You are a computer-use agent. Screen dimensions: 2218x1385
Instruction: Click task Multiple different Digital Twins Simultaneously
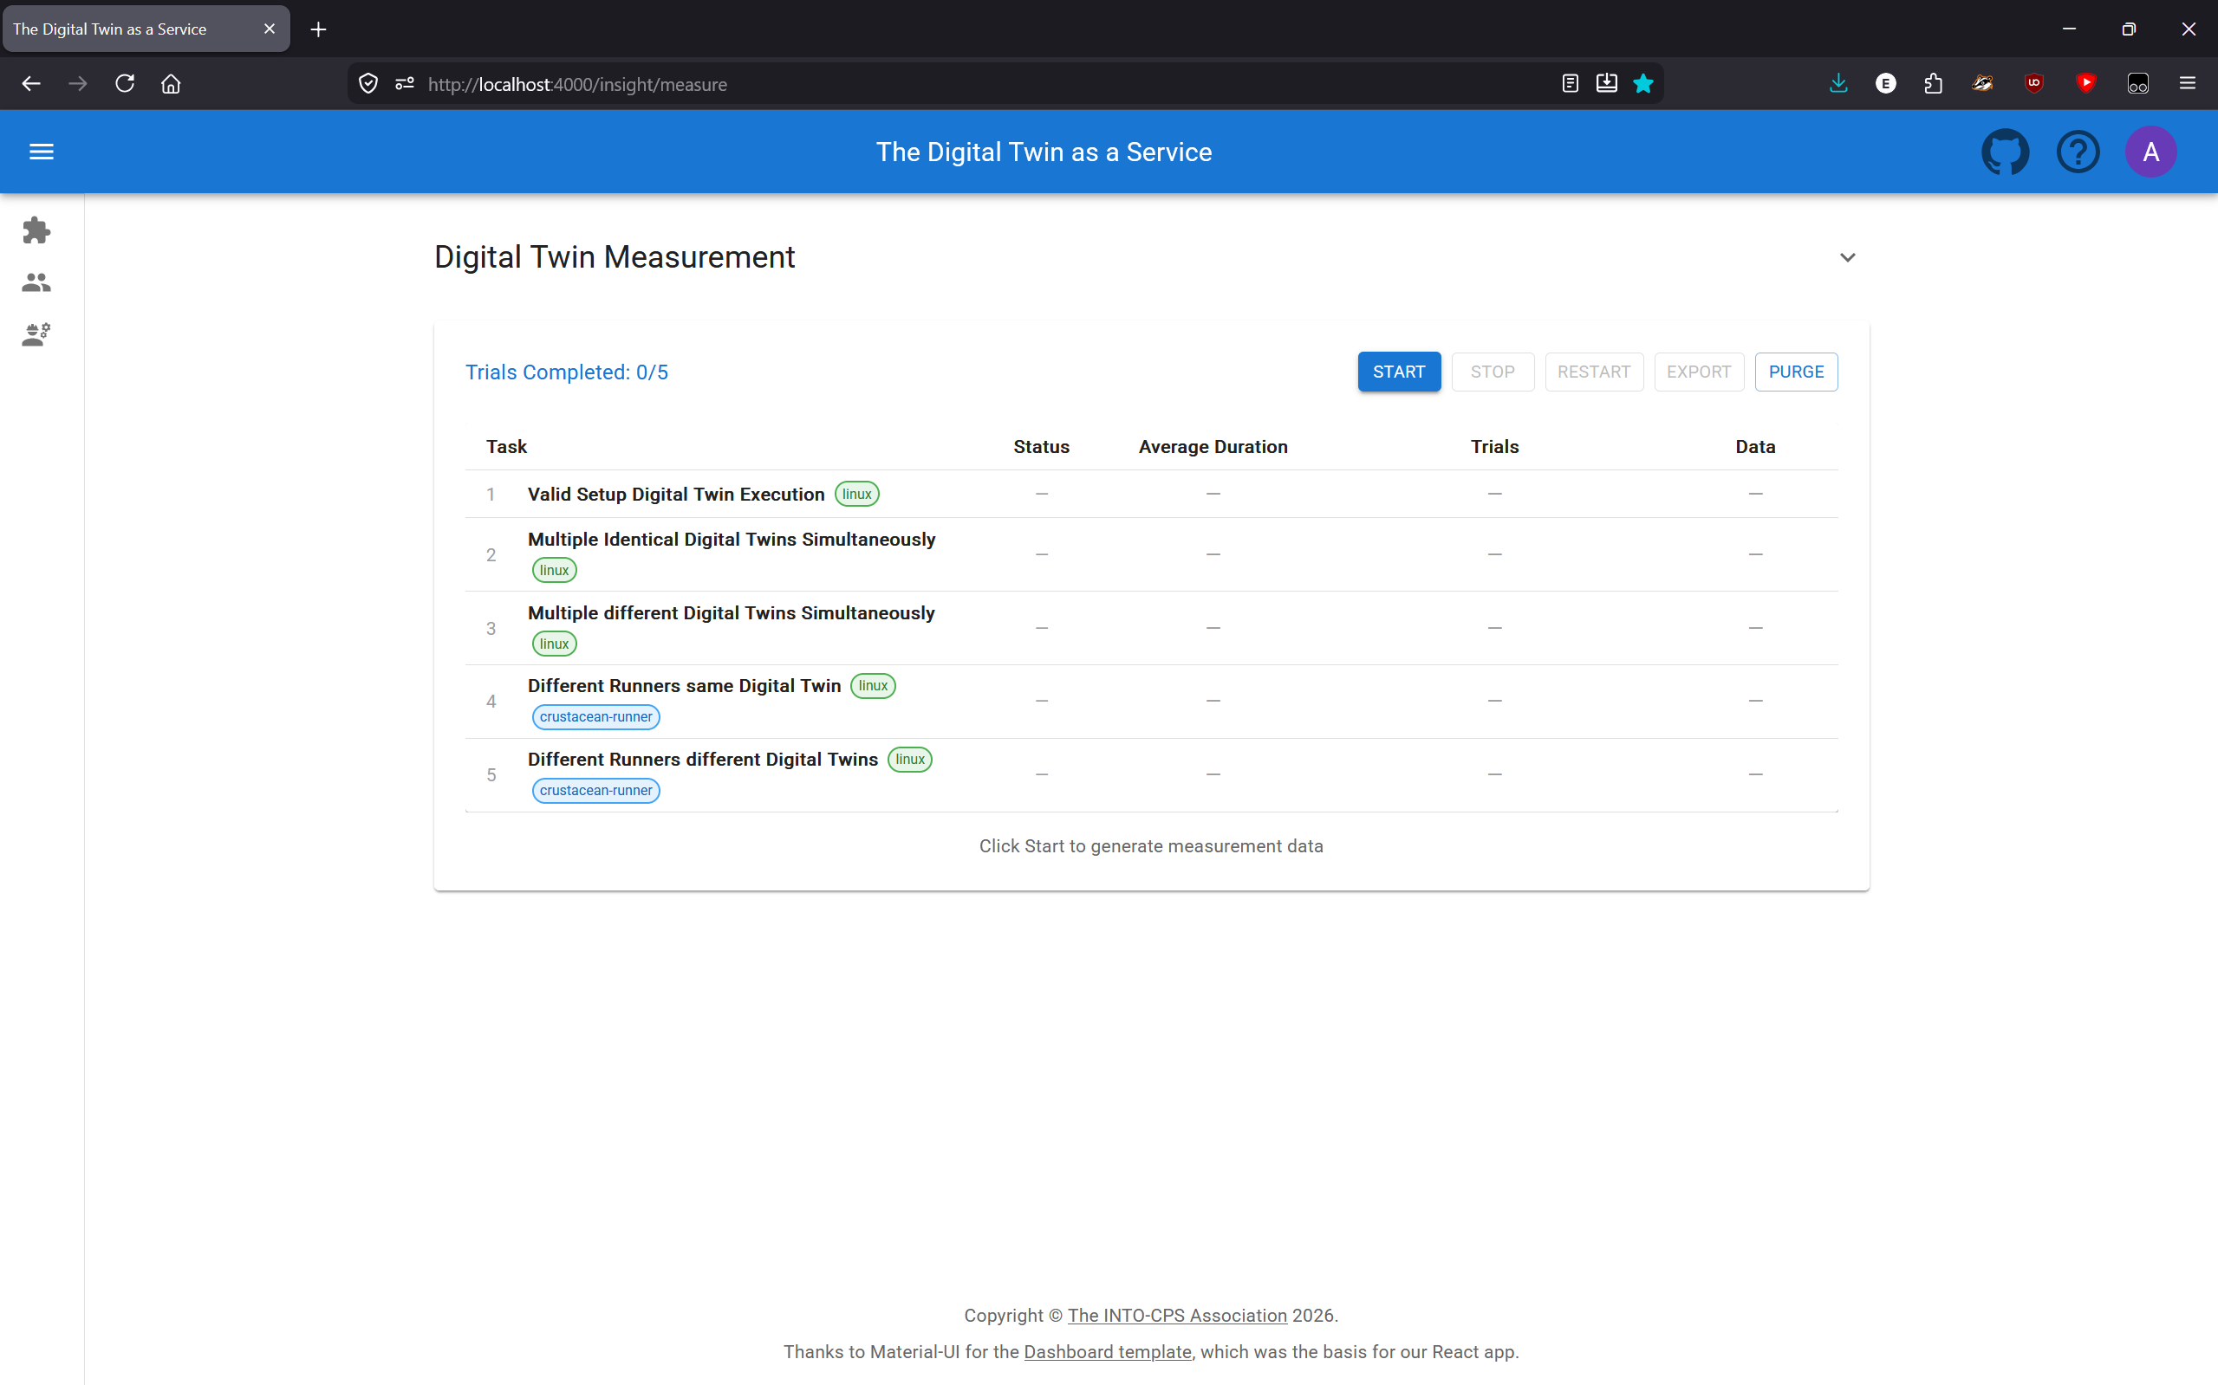click(732, 612)
